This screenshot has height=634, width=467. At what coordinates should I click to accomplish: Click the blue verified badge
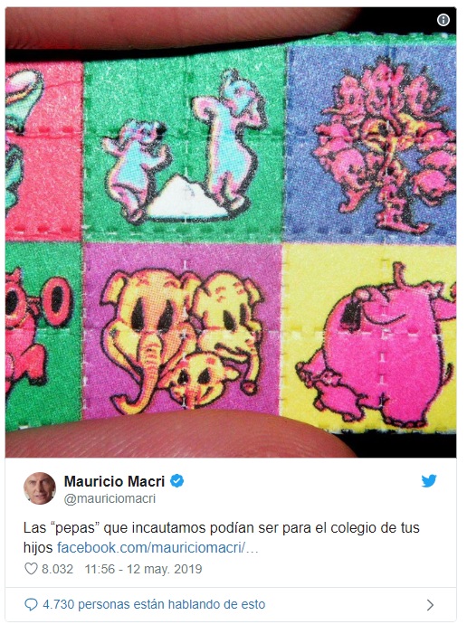click(x=176, y=481)
